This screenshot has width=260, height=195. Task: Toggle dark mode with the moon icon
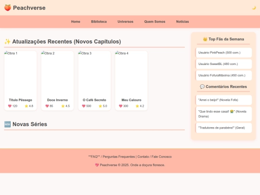click(x=254, y=8)
